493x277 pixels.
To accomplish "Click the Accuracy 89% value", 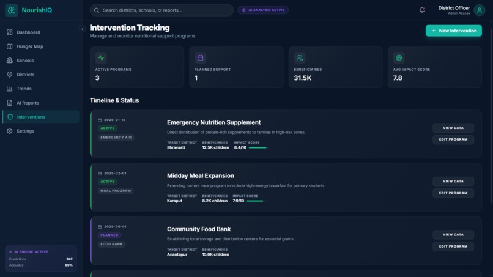I will point(69,265).
